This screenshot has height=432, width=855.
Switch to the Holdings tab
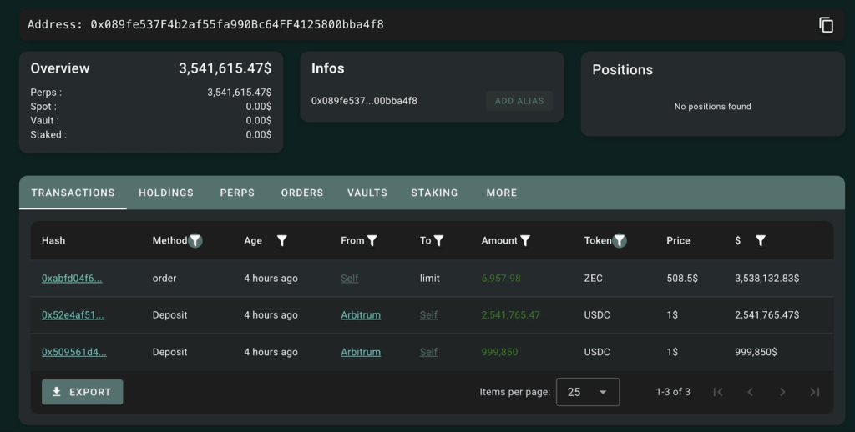pyautogui.click(x=166, y=193)
